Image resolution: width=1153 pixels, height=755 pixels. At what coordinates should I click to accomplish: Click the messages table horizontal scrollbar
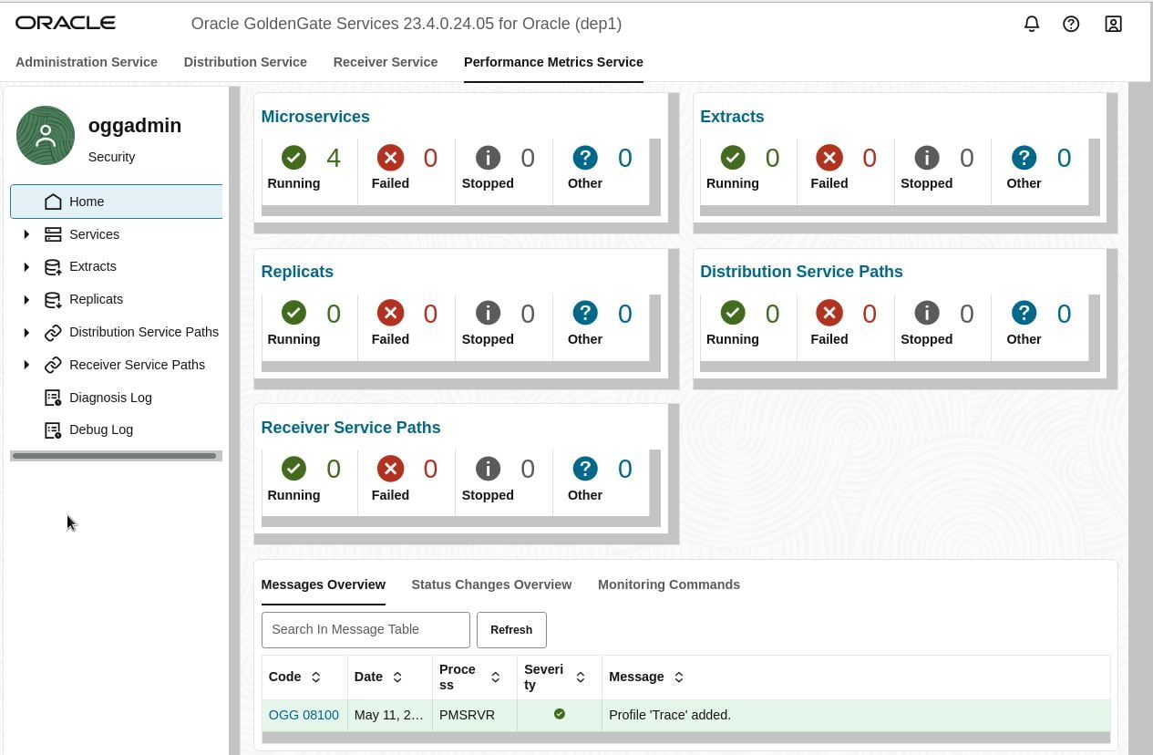coord(685,737)
